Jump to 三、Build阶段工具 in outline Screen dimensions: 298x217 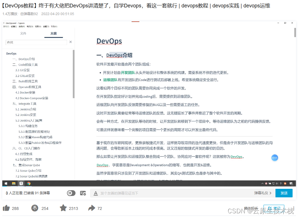(25, 81)
